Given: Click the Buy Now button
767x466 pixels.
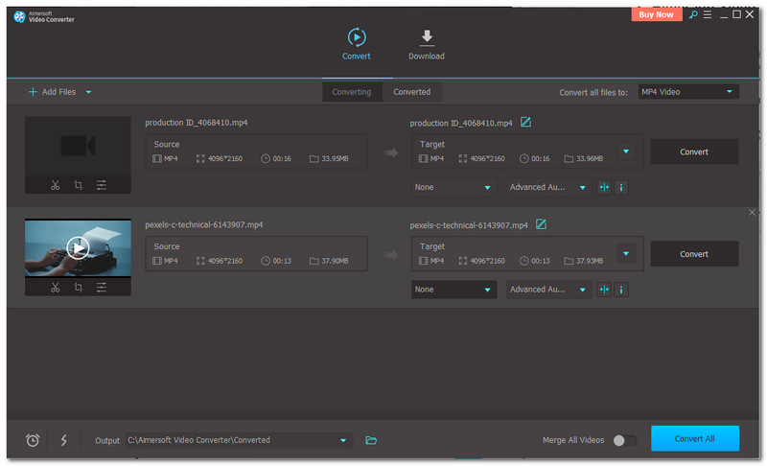Looking at the screenshot, I should tap(657, 14).
